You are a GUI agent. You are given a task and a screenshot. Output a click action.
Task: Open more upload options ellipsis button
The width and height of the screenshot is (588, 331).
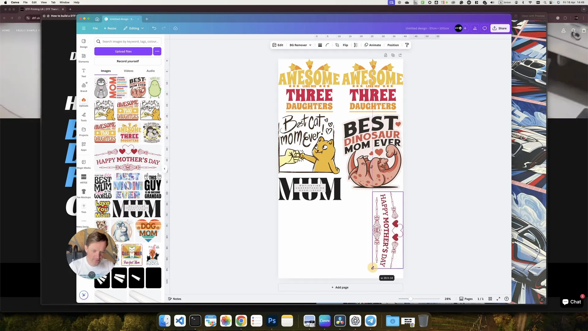click(157, 51)
